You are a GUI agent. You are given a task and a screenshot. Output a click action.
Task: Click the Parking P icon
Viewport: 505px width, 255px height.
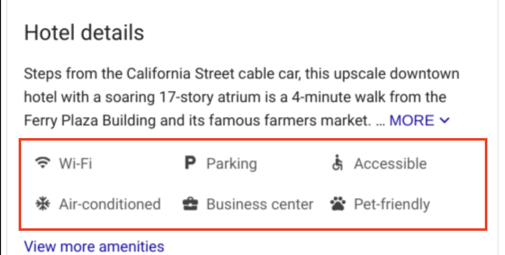click(190, 163)
